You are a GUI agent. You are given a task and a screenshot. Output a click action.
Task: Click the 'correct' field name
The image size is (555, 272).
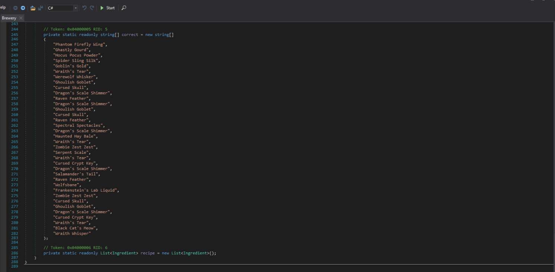[x=130, y=34]
